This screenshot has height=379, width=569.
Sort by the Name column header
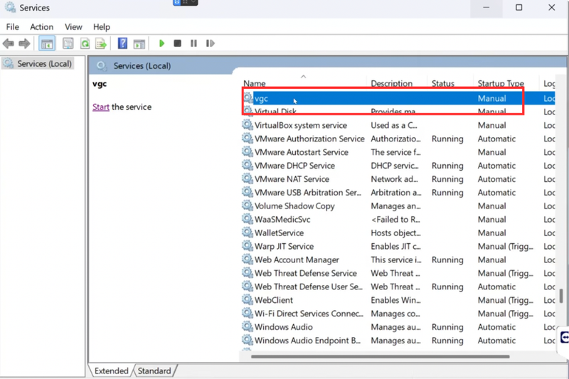(304, 83)
